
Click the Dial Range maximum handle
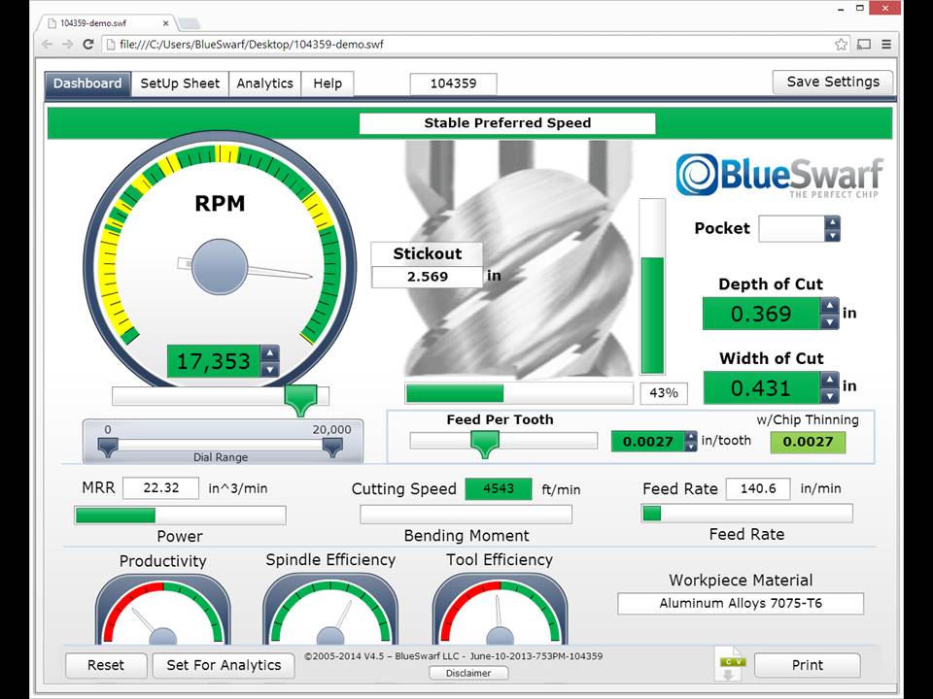(x=332, y=447)
